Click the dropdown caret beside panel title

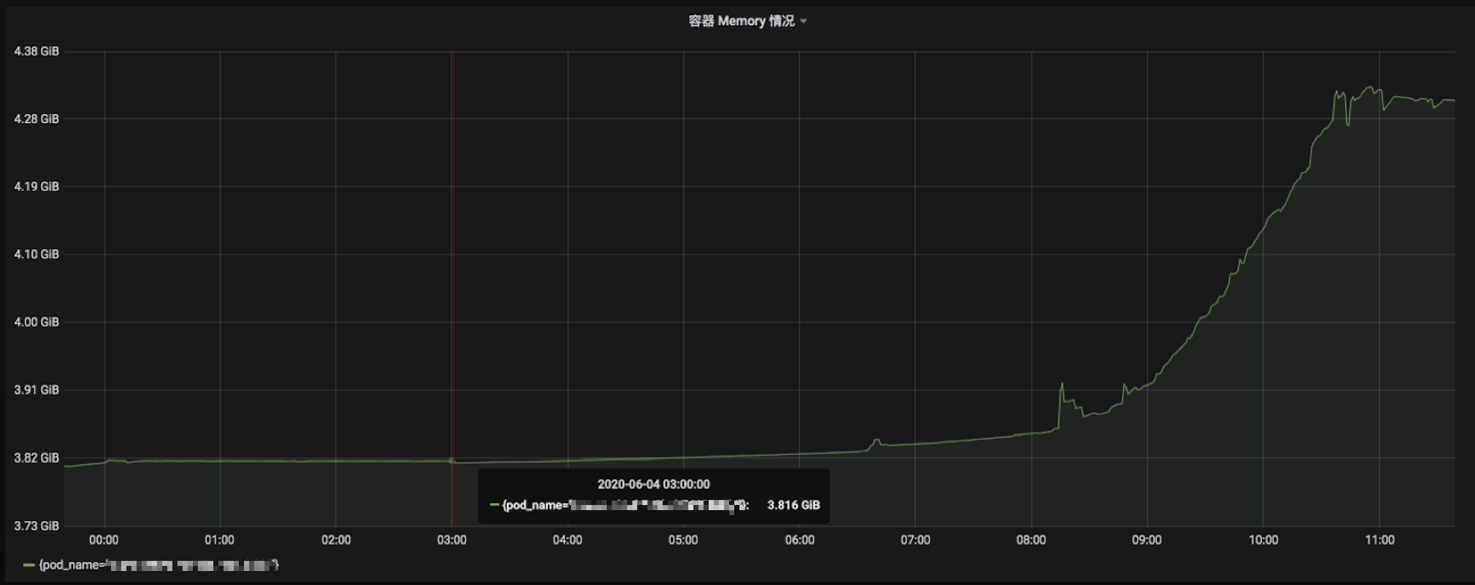tap(803, 22)
